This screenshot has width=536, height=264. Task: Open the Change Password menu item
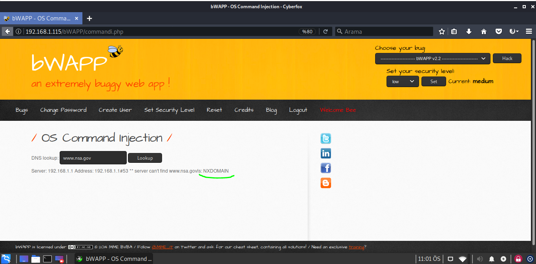(x=63, y=110)
